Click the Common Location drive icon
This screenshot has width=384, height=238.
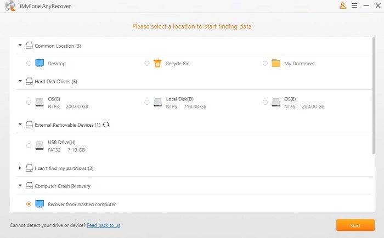pyautogui.click(x=29, y=46)
